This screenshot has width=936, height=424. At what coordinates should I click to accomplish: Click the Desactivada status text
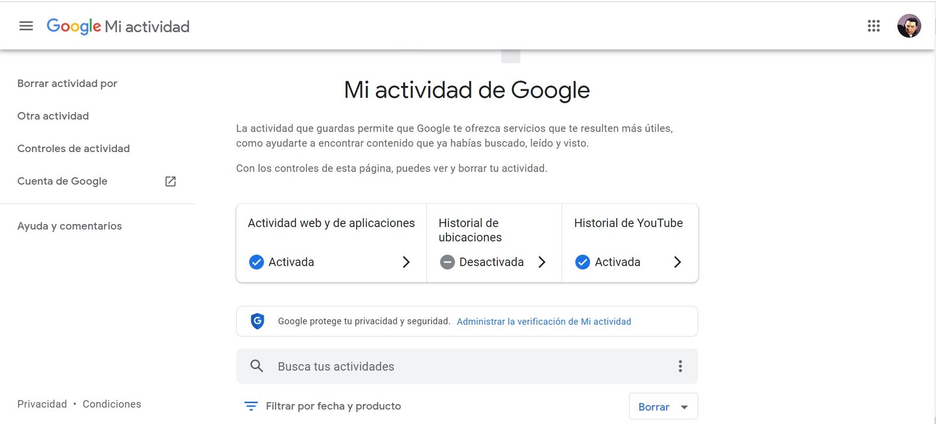[491, 262]
